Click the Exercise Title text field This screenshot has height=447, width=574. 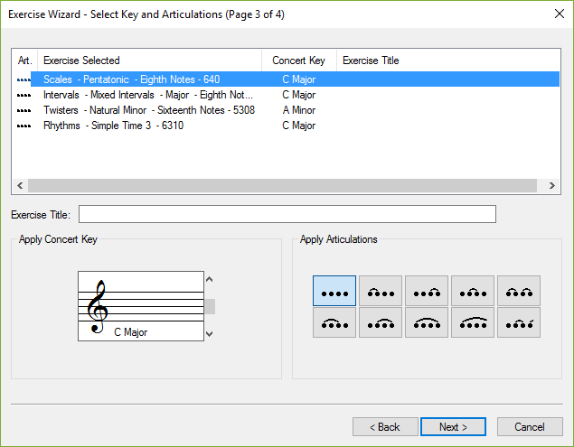[x=287, y=214]
